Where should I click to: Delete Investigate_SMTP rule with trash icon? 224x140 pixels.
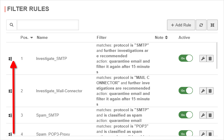pyautogui.click(x=210, y=58)
